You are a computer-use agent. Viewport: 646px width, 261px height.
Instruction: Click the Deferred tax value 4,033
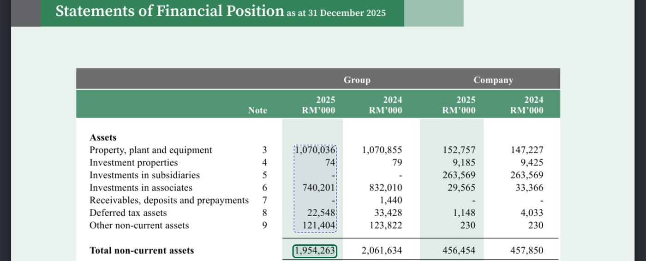click(532, 213)
